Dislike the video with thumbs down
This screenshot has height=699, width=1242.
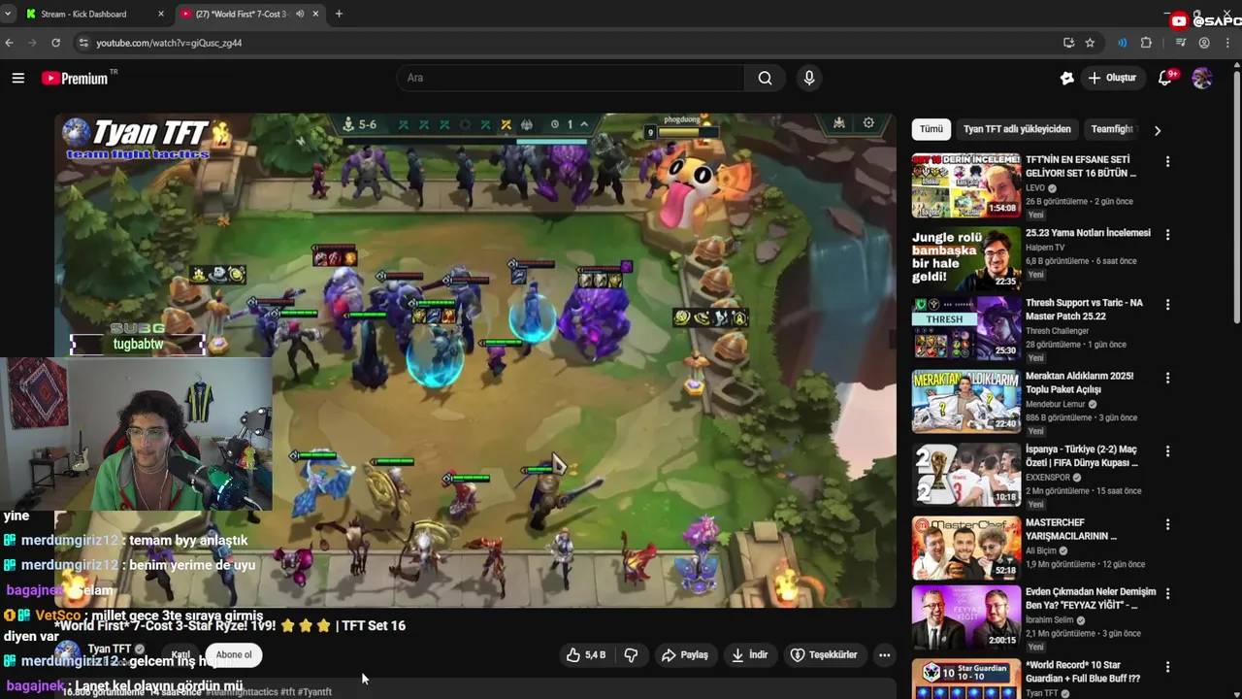click(x=631, y=655)
